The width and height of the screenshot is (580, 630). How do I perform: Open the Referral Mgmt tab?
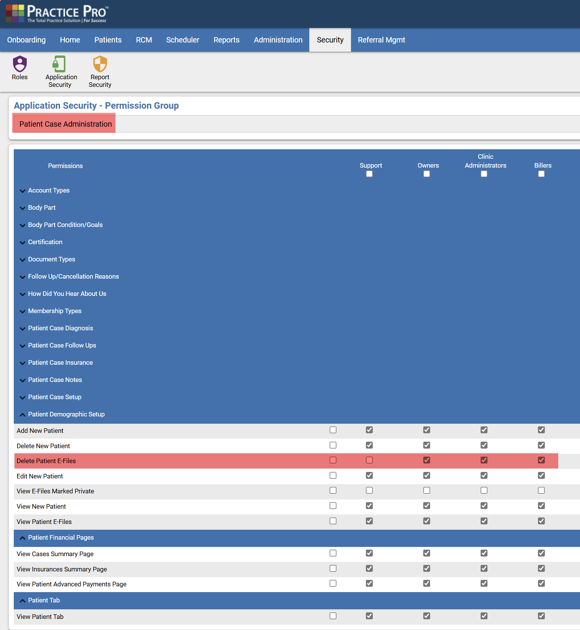point(381,40)
